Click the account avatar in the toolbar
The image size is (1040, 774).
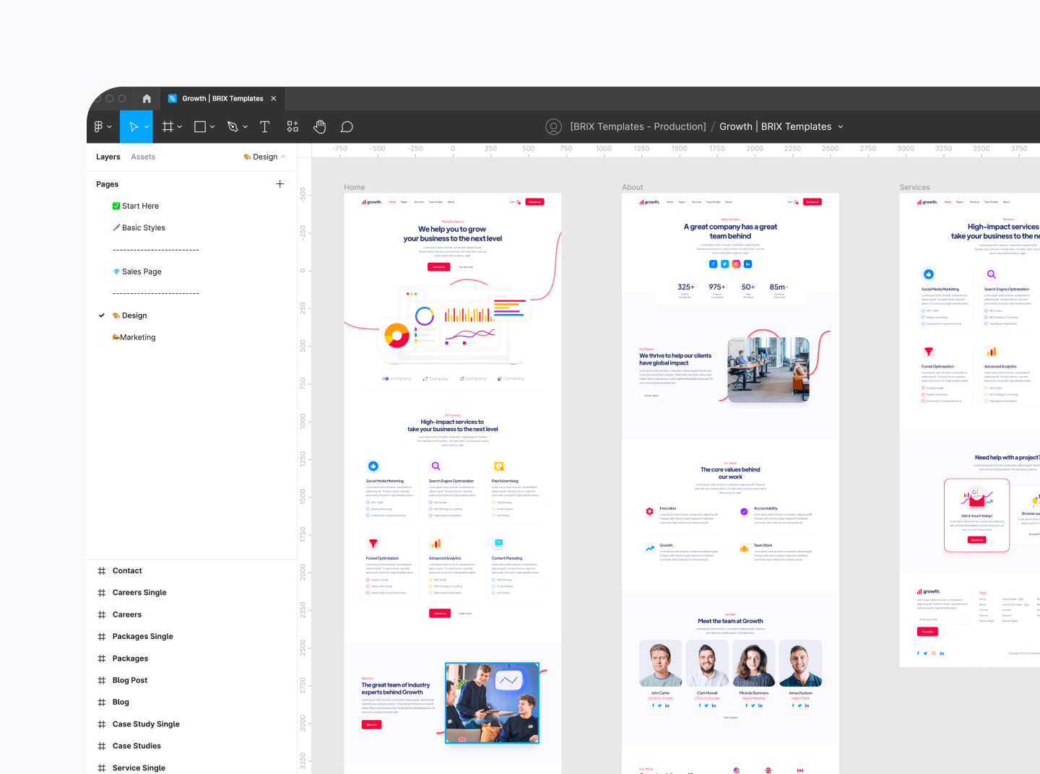(x=553, y=126)
